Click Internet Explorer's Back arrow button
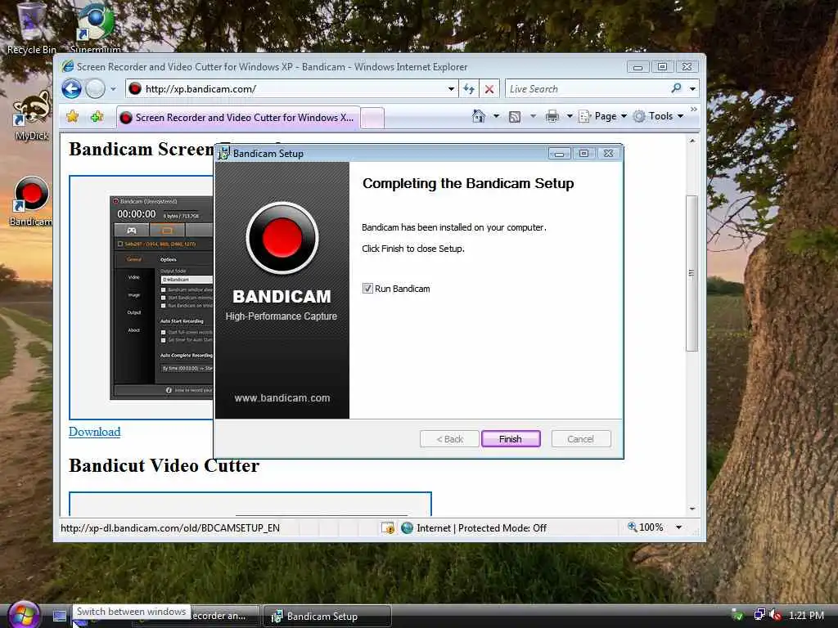Screen dimensions: 838x628 click(x=71, y=88)
